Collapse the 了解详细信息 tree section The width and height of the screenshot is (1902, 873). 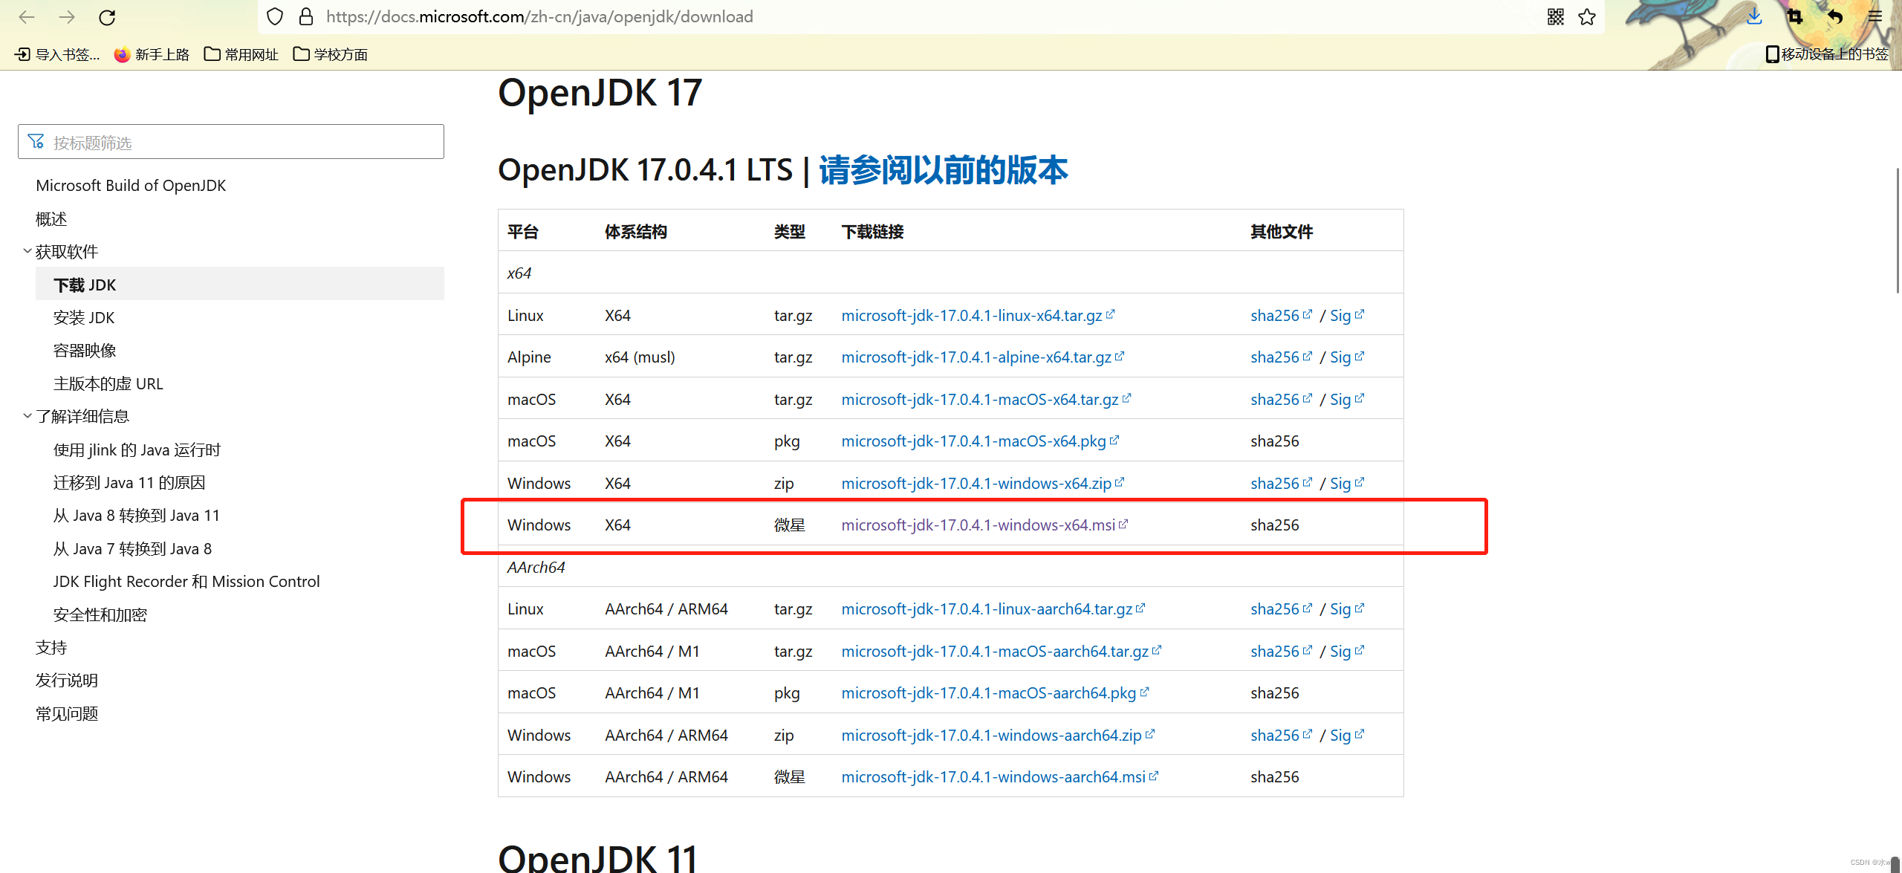click(27, 416)
